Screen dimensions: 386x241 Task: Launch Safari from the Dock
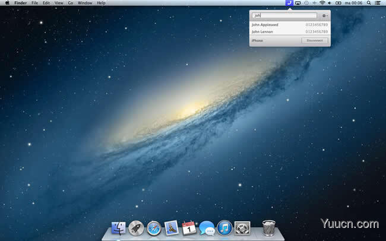[154, 228]
